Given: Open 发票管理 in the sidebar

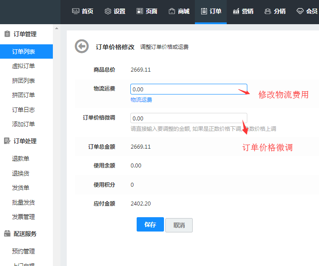Looking at the screenshot, I should pos(23,217).
